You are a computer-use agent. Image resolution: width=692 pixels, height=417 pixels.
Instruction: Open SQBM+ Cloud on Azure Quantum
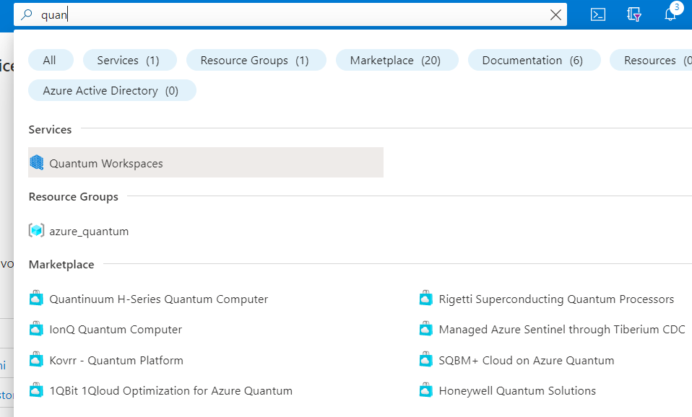(x=527, y=360)
